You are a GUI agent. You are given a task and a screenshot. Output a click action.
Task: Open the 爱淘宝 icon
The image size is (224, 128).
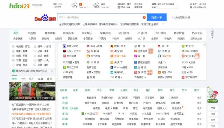pyautogui.click(x=135, y=72)
